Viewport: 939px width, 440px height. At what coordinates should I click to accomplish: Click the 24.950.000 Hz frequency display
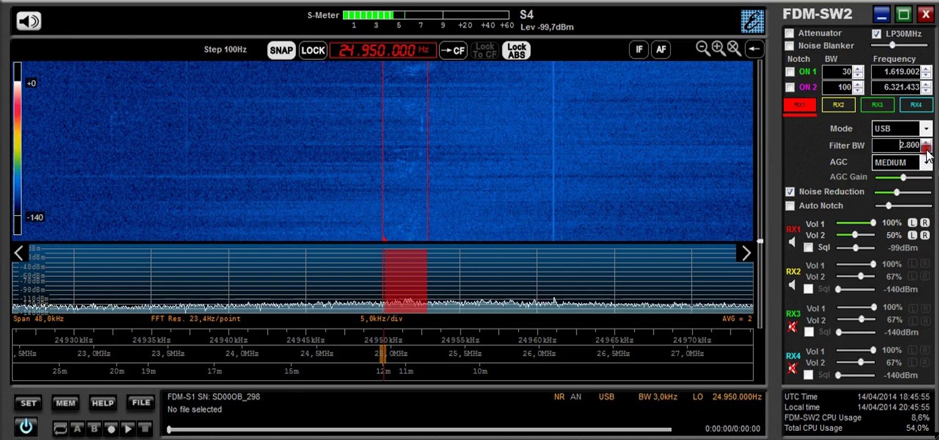click(x=383, y=50)
